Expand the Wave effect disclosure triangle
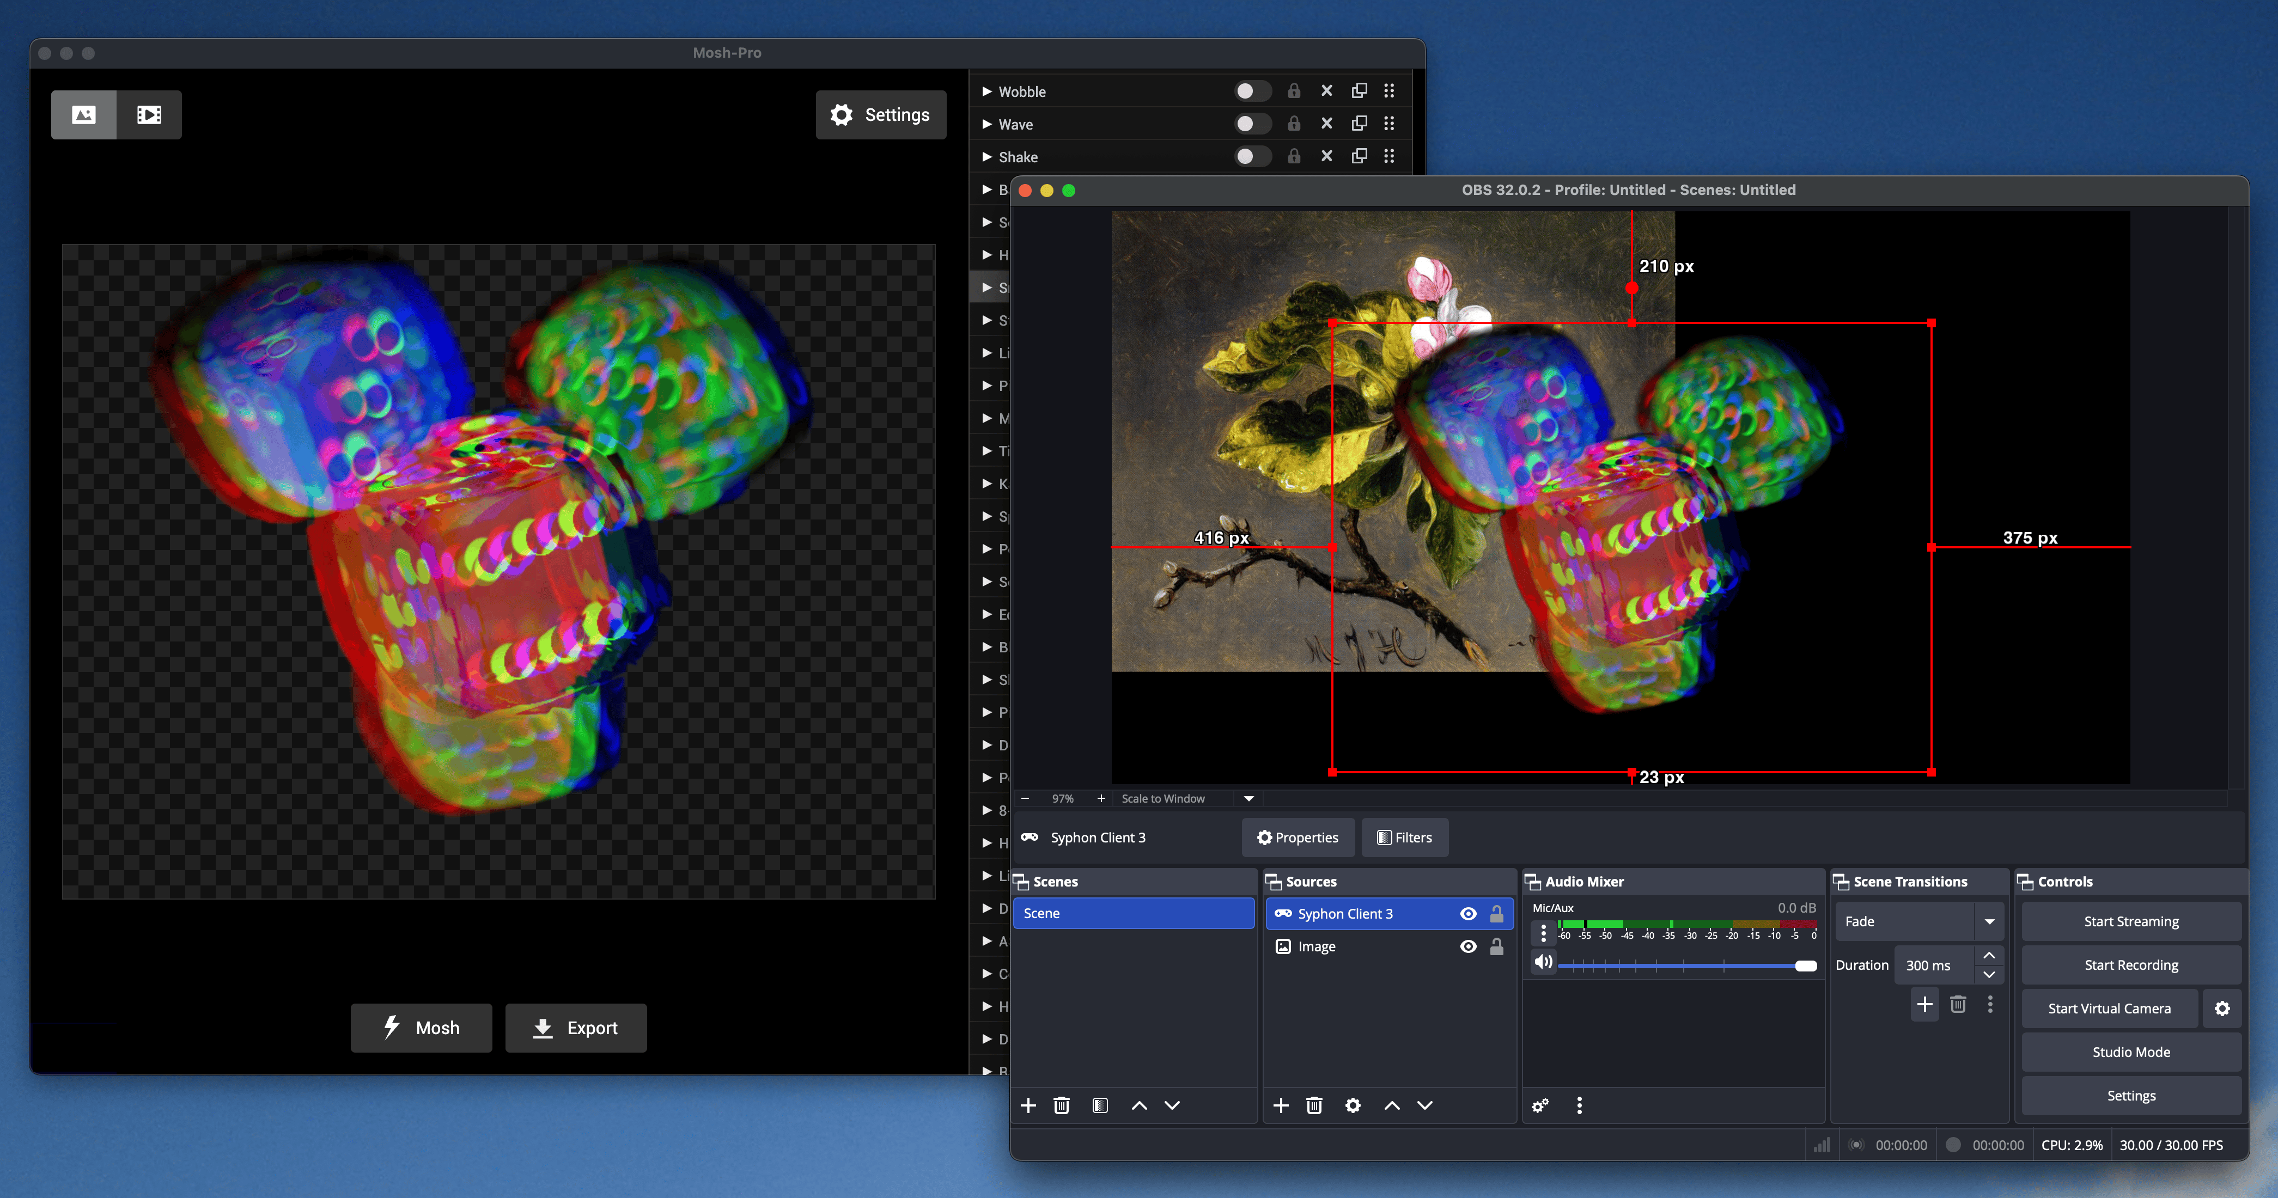This screenshot has width=2278, height=1198. point(987,125)
